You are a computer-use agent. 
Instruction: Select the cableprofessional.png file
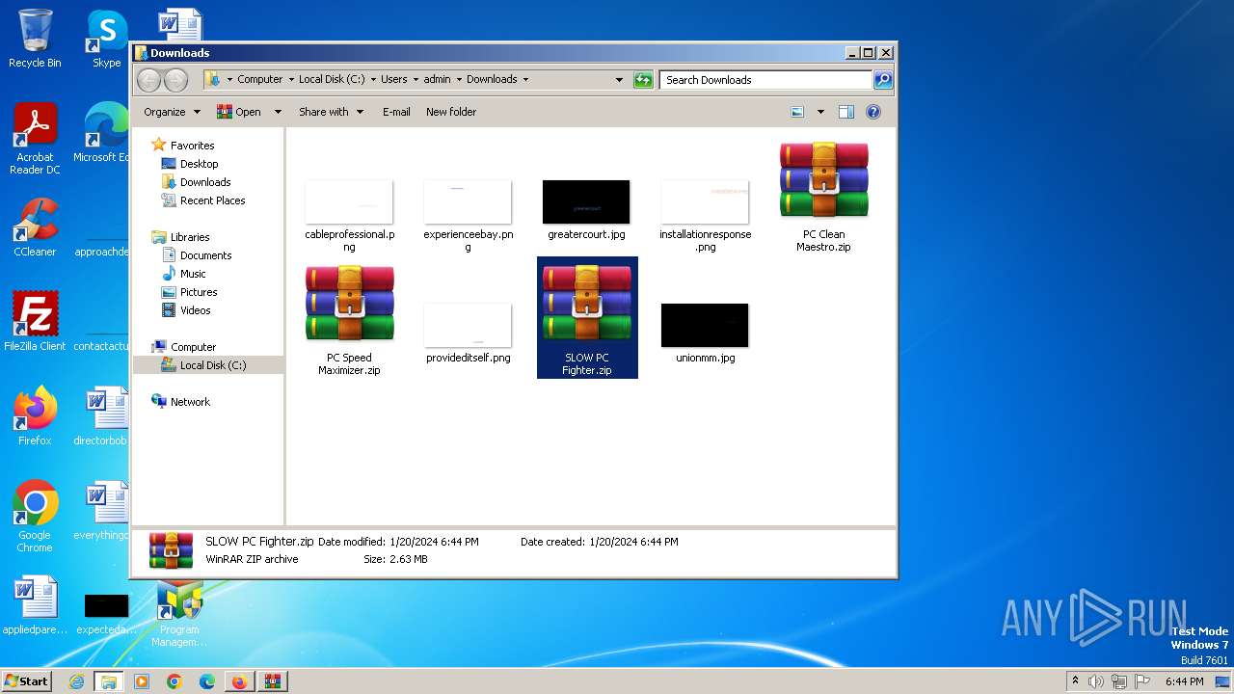tap(349, 216)
